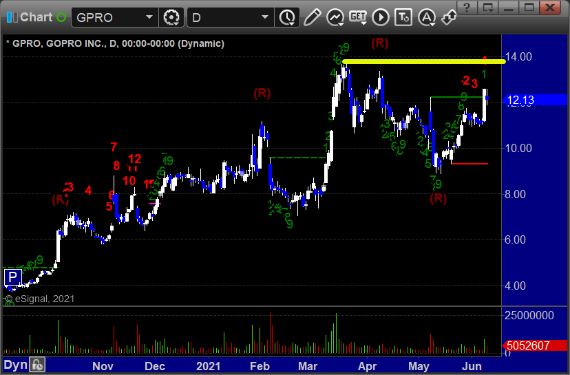This screenshot has width=570, height=375.
Task: Open the window options dropdown button
Action: point(488,8)
